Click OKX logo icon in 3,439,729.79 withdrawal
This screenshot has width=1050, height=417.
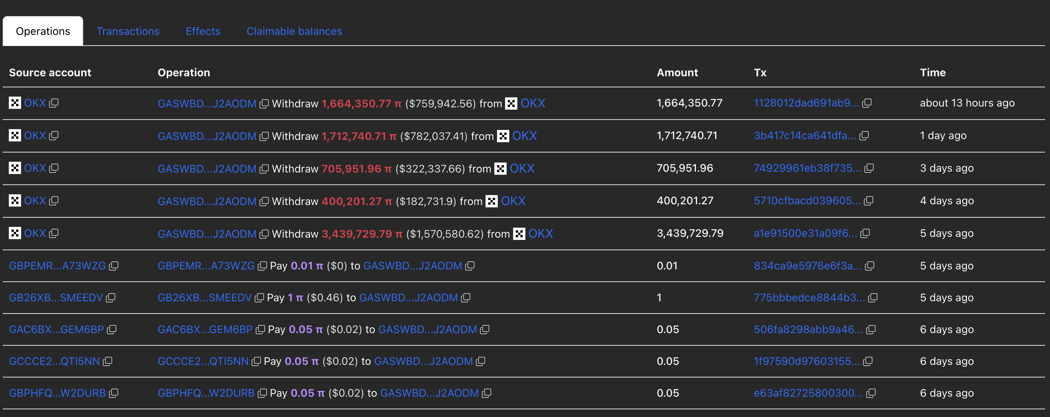[x=519, y=234]
